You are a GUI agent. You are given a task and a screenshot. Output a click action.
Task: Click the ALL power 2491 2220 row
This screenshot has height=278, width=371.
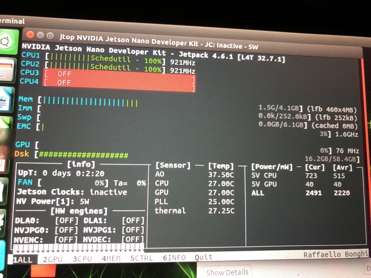pos(301,193)
